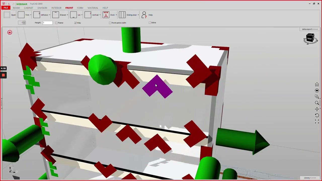The image size is (322, 181).
Task: Open Help with the person icon
Action: point(144,15)
